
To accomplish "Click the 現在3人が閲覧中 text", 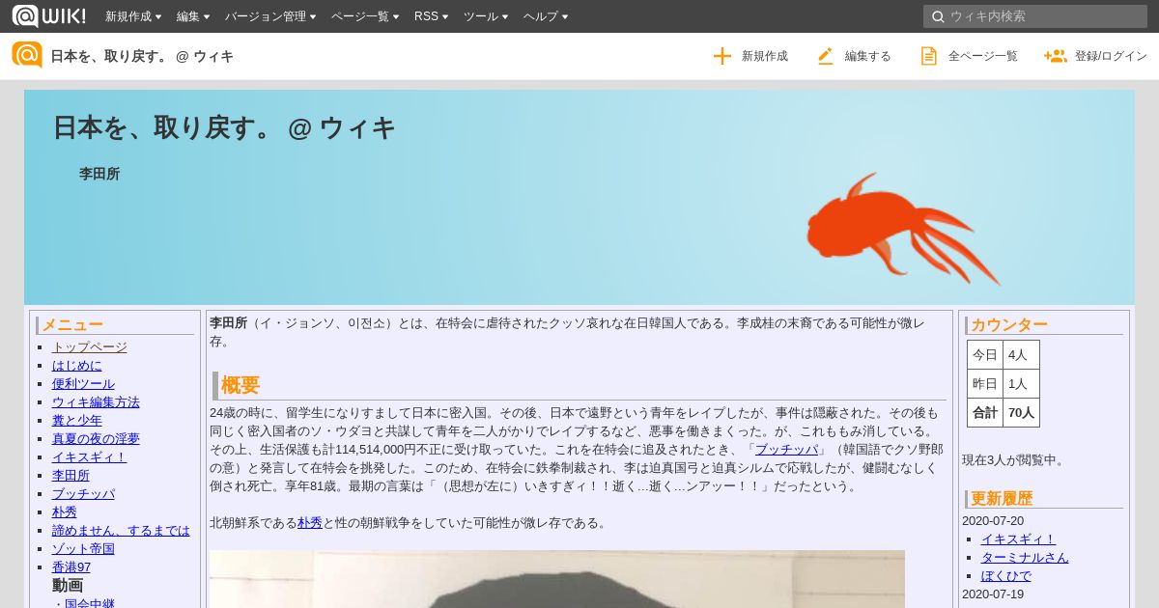I will (x=1014, y=459).
